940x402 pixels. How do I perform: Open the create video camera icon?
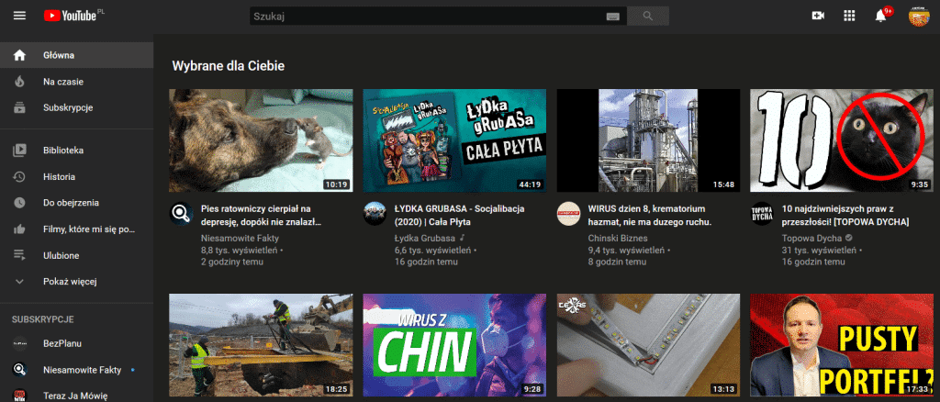[x=818, y=17]
